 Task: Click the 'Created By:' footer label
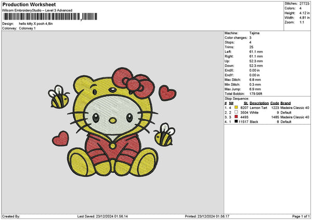[x=11, y=216]
